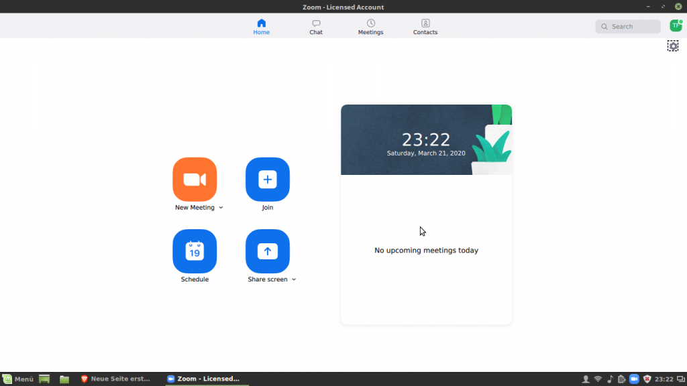Image resolution: width=687 pixels, height=386 pixels.
Task: Open the Linux Mint Menü button
Action: pyautogui.click(x=18, y=379)
